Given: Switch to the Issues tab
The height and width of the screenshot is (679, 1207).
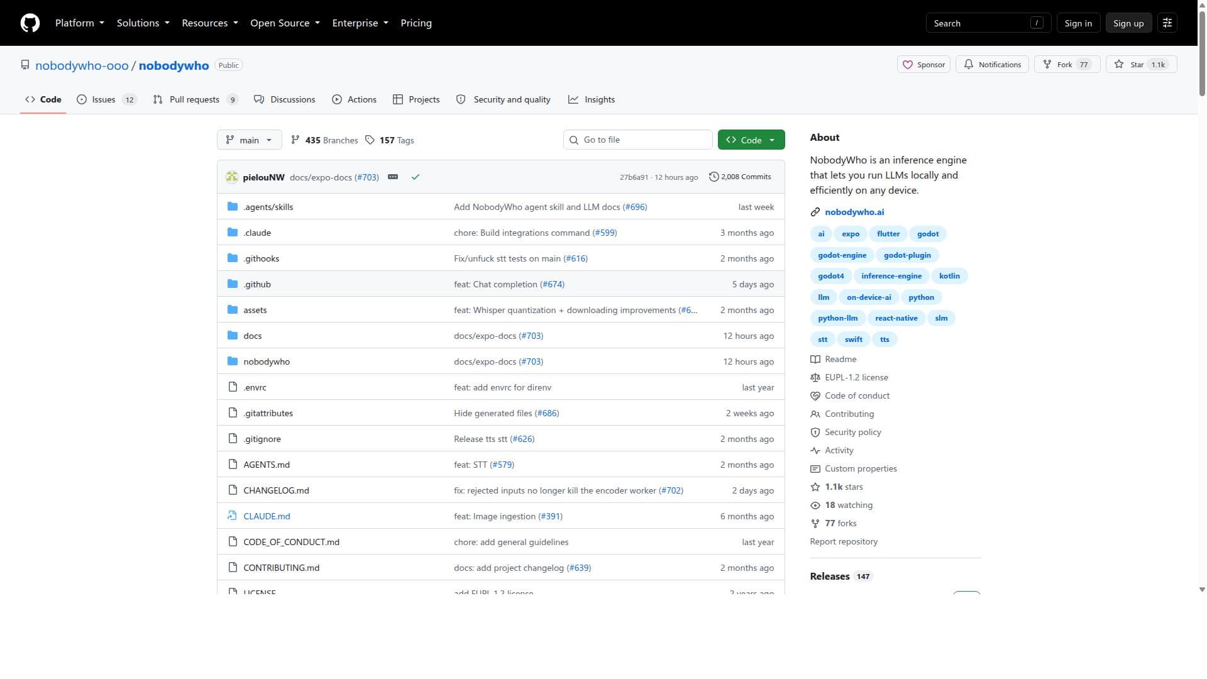Looking at the screenshot, I should tap(106, 99).
